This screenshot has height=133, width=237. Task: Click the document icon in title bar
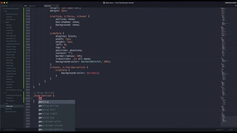click(104, 3)
